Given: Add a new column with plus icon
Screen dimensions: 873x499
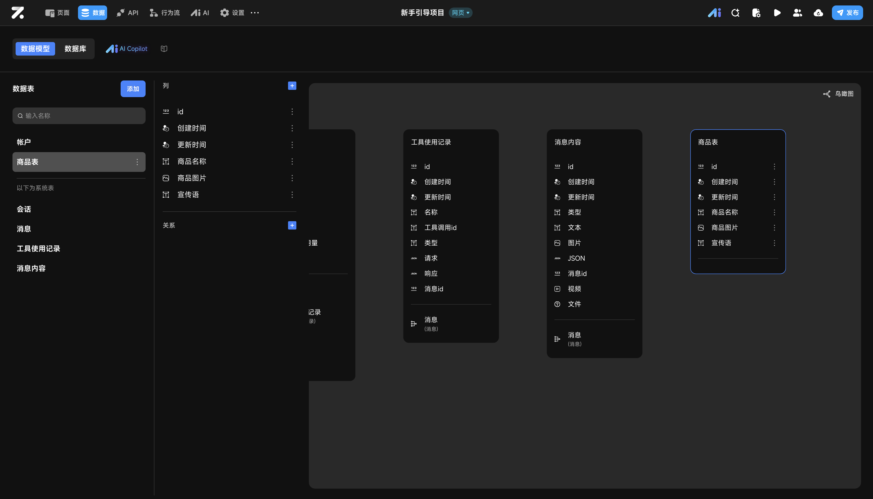Looking at the screenshot, I should point(292,86).
